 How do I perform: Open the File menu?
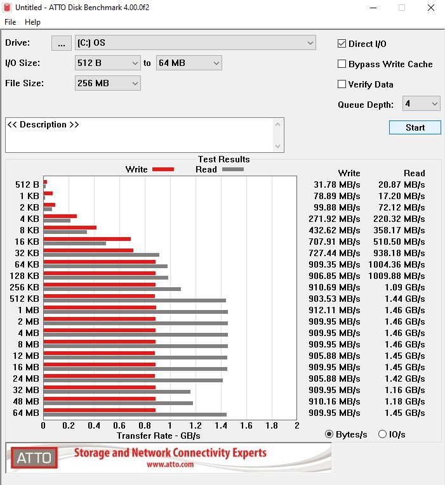pos(10,22)
